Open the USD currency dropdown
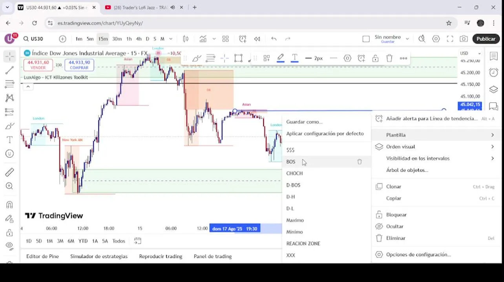 (470, 53)
